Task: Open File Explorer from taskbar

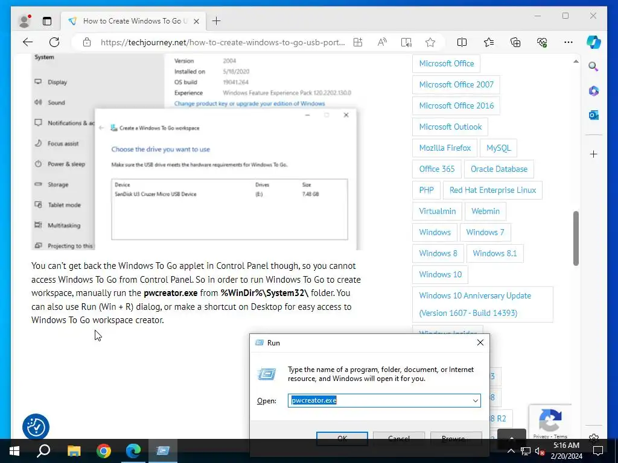Action: pos(74,451)
